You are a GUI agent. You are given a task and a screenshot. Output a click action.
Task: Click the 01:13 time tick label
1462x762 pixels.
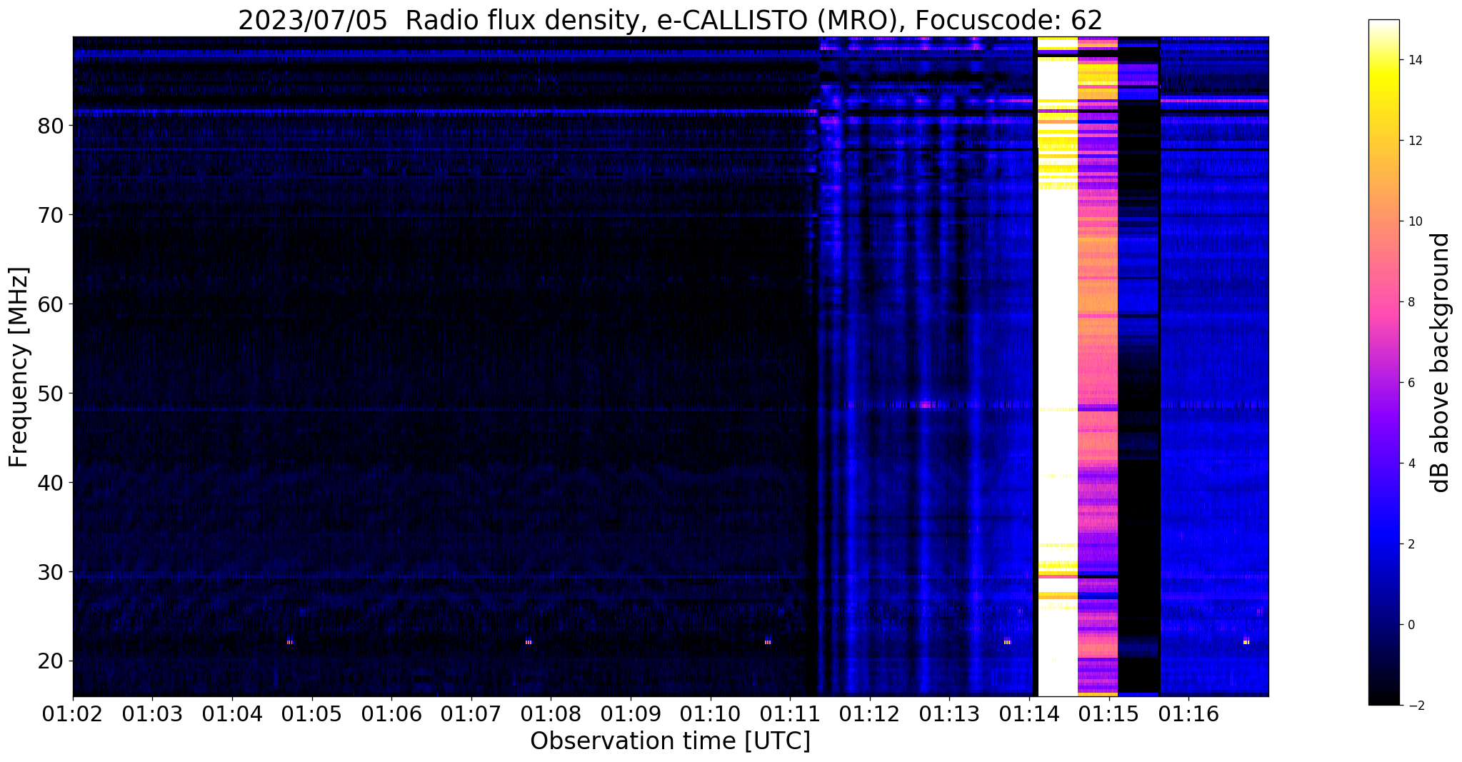pos(949,713)
